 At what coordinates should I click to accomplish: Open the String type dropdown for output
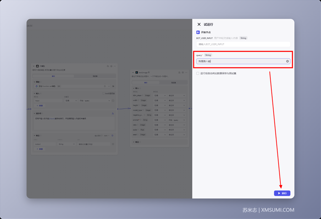point(67,144)
